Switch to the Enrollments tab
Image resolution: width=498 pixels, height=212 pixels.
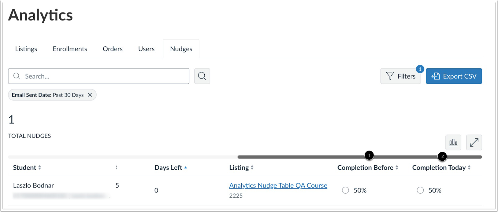70,49
